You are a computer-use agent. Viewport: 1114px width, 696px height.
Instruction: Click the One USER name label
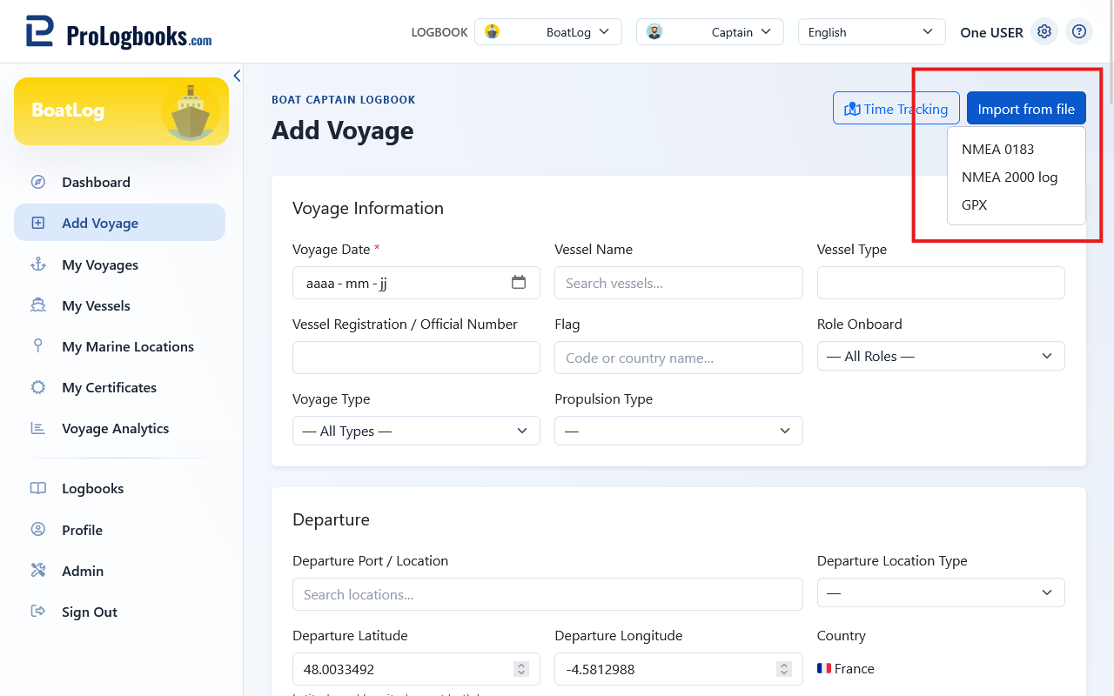point(991,32)
